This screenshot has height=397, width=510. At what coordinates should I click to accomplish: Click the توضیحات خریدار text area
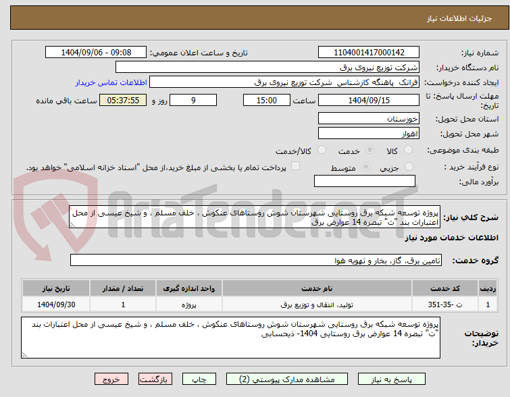230,338
